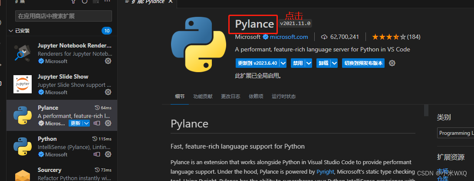Open the dropdown arrow next to 卸载
Screen dimensions: 474x181
pyautogui.click(x=334, y=63)
